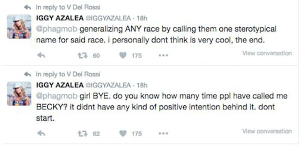
Task: View conversation for the 'girl BYE' tweet
Action: (267, 131)
